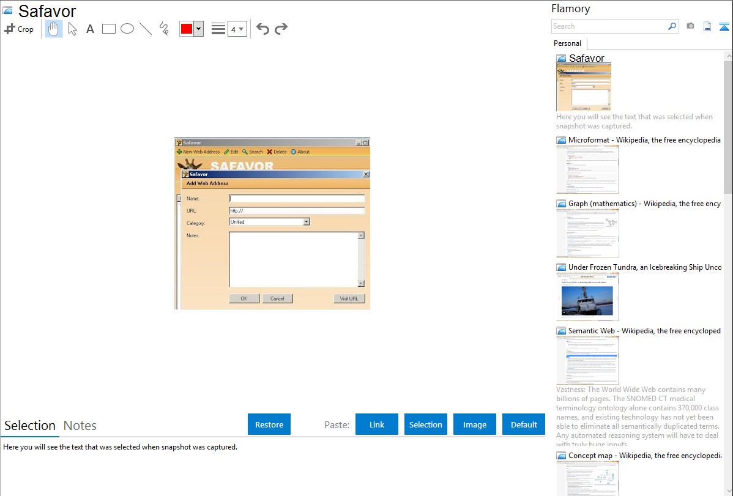Image resolution: width=733 pixels, height=496 pixels.
Task: Switch to the Notes tab
Action: click(x=80, y=426)
